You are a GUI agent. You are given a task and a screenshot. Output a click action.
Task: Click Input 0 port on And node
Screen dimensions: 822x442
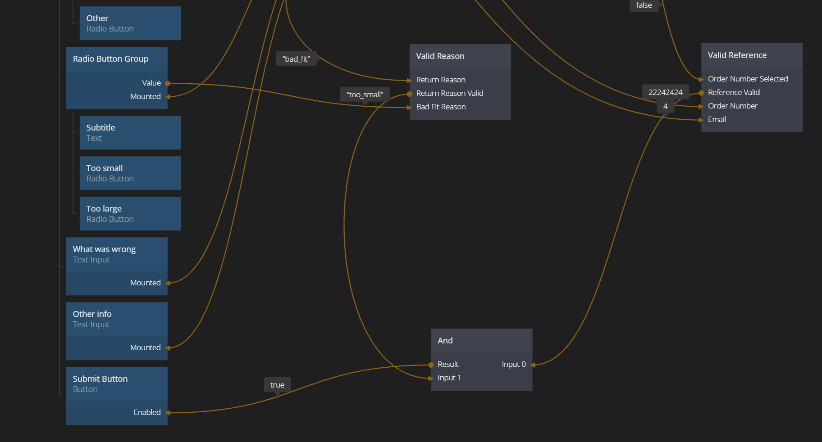coord(532,365)
